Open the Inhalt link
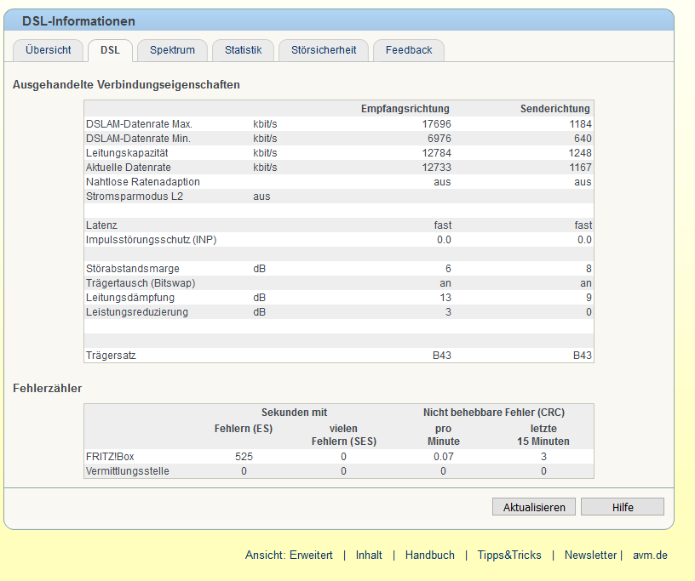The image size is (695, 581). click(369, 555)
